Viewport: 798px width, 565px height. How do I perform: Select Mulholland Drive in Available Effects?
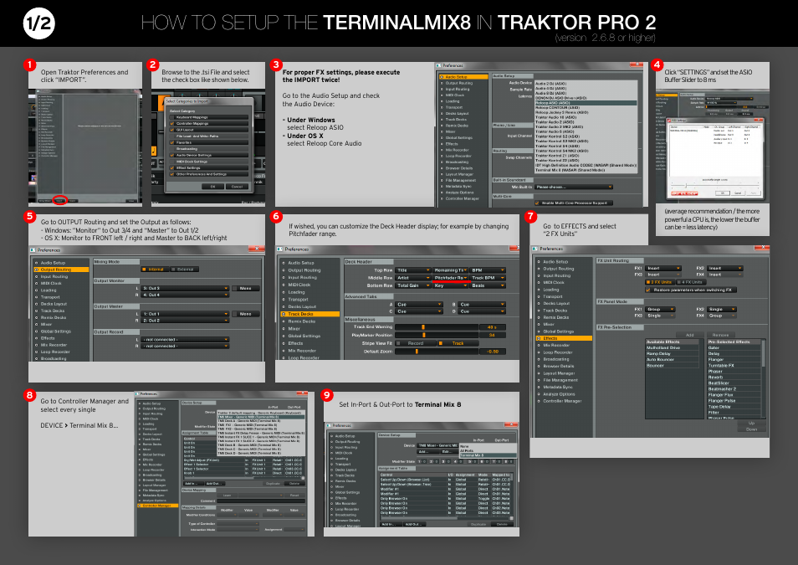tap(673, 348)
